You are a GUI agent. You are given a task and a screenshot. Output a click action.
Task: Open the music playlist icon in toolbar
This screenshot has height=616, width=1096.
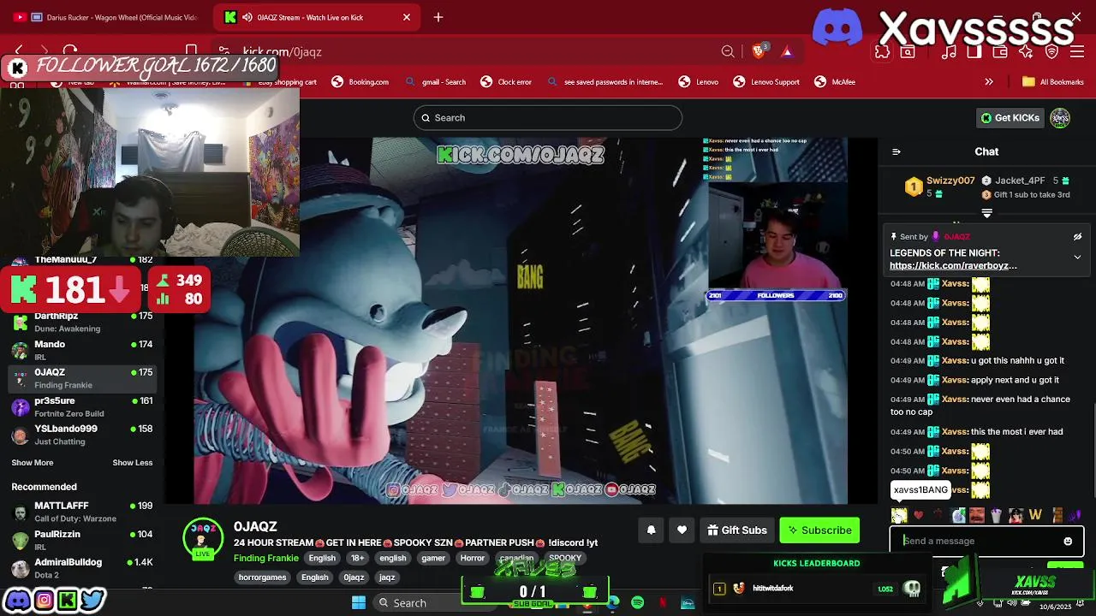tap(949, 51)
